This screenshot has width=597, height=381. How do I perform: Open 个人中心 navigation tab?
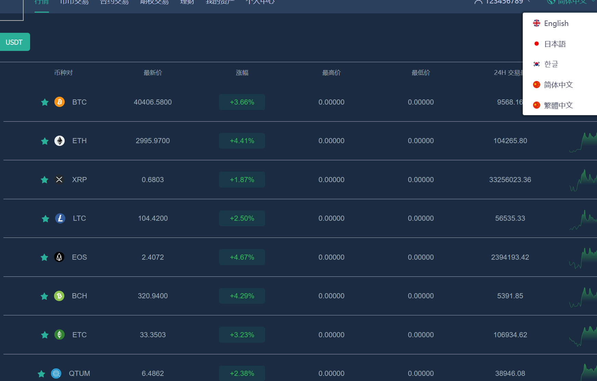click(x=260, y=2)
